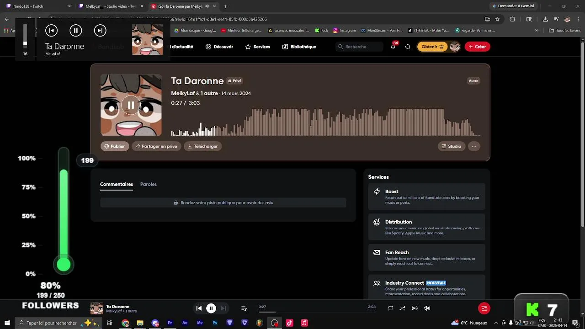Switch to the Paroles tab
This screenshot has width=585, height=329.
pyautogui.click(x=149, y=184)
